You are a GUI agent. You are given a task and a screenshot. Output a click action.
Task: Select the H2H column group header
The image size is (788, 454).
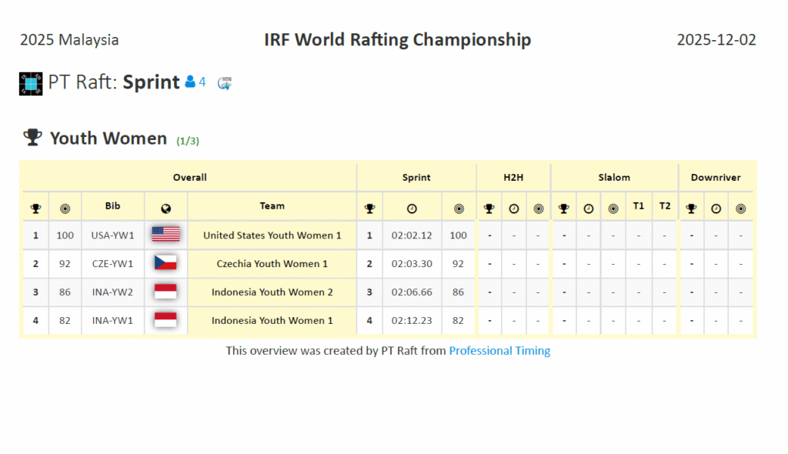coord(513,177)
